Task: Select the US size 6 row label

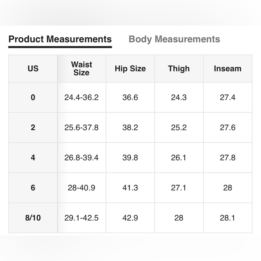Action: click(x=33, y=188)
